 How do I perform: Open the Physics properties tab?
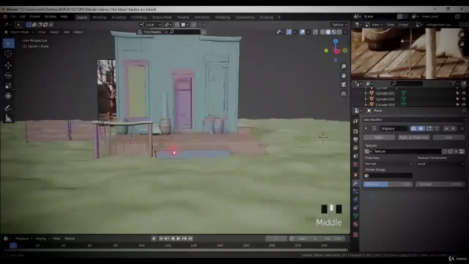coord(355,199)
